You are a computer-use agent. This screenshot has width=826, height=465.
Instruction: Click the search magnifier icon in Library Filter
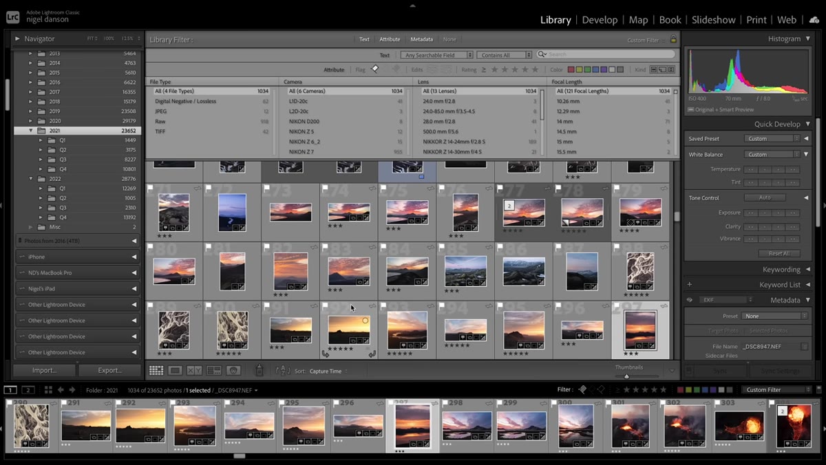[543, 54]
